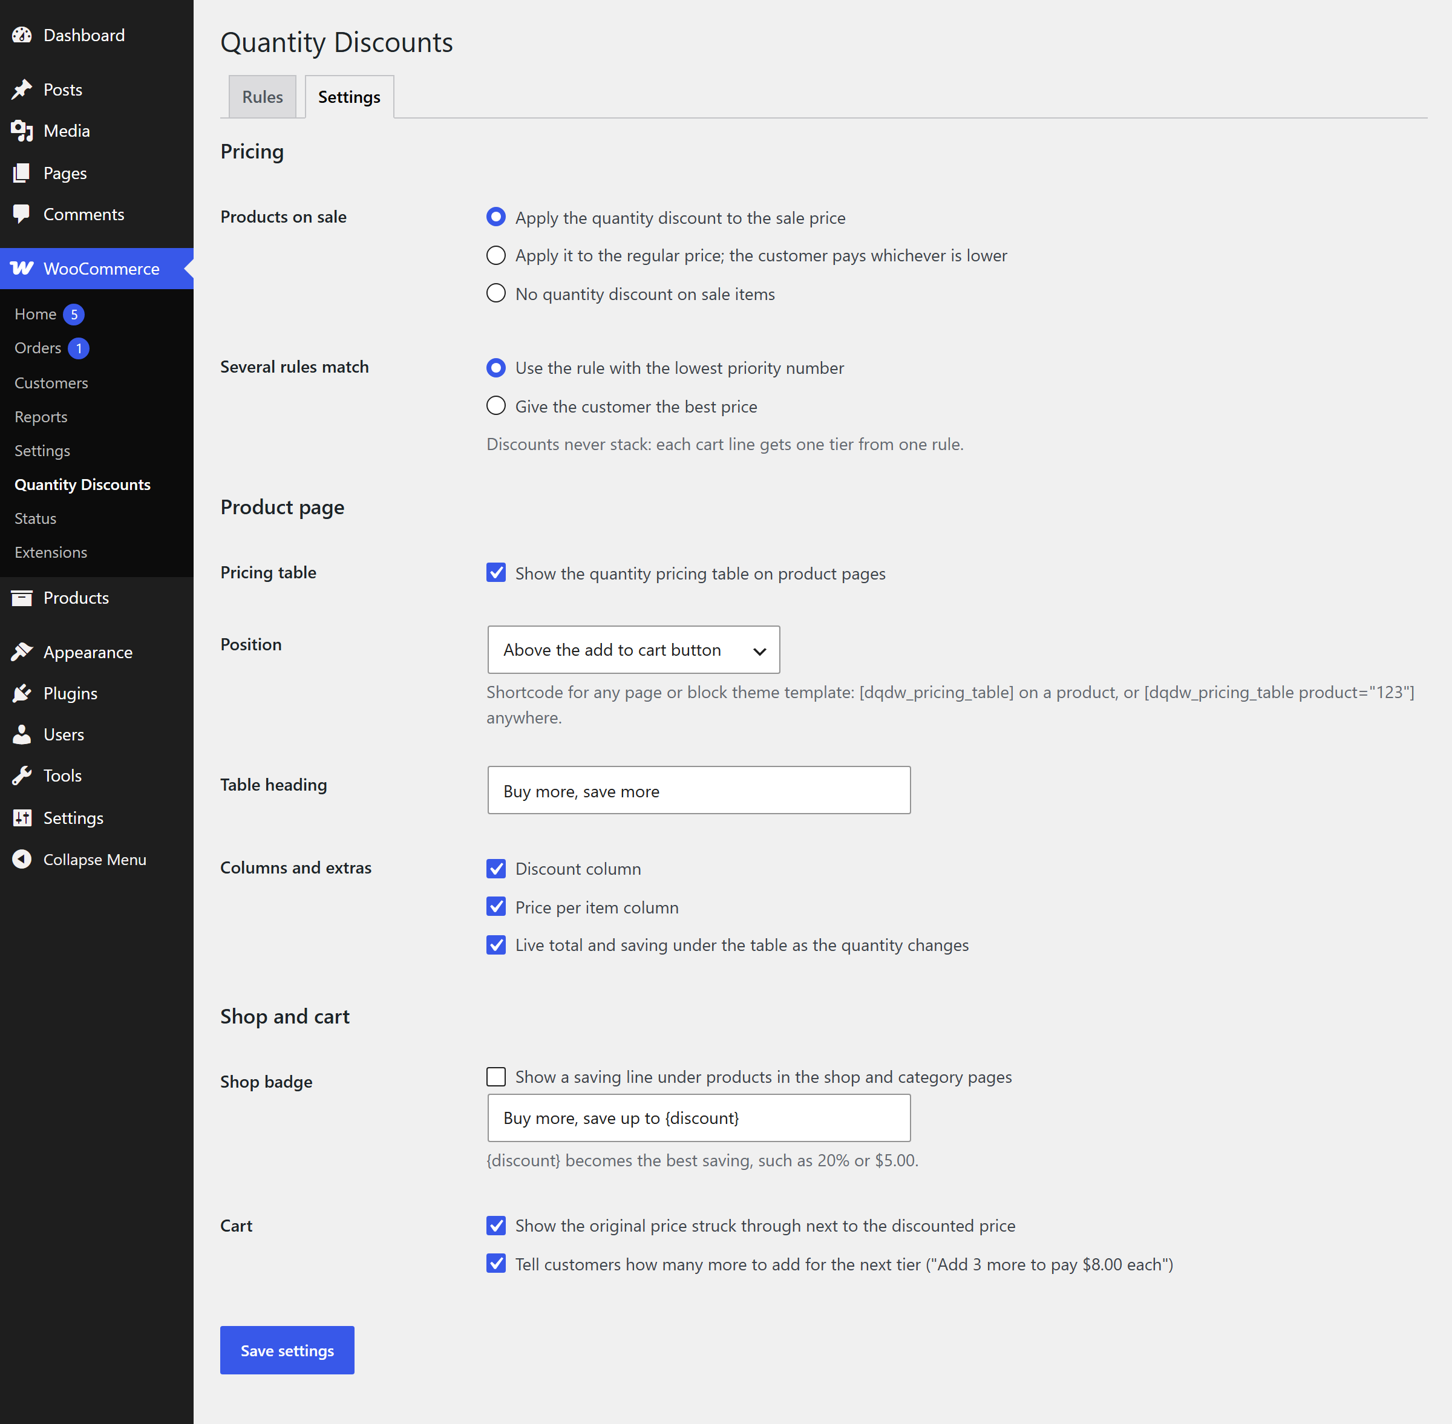Select 'Apply the quantity discount to the sale price'
This screenshot has width=1452, height=1424.
[496, 217]
